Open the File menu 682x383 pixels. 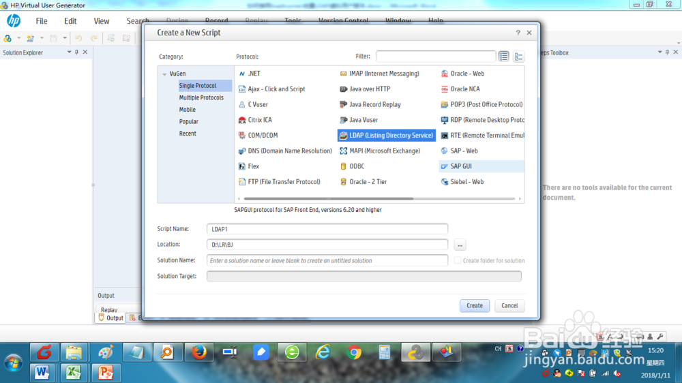click(x=42, y=21)
